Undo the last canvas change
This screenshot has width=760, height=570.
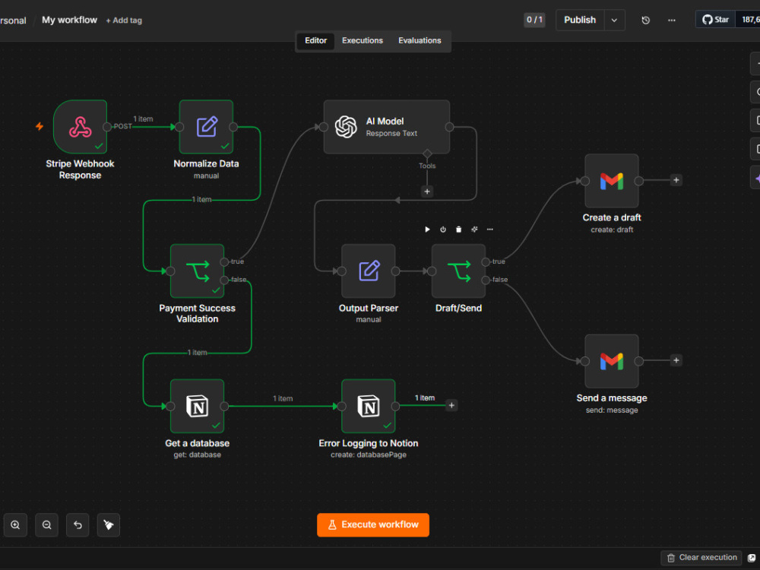78,525
